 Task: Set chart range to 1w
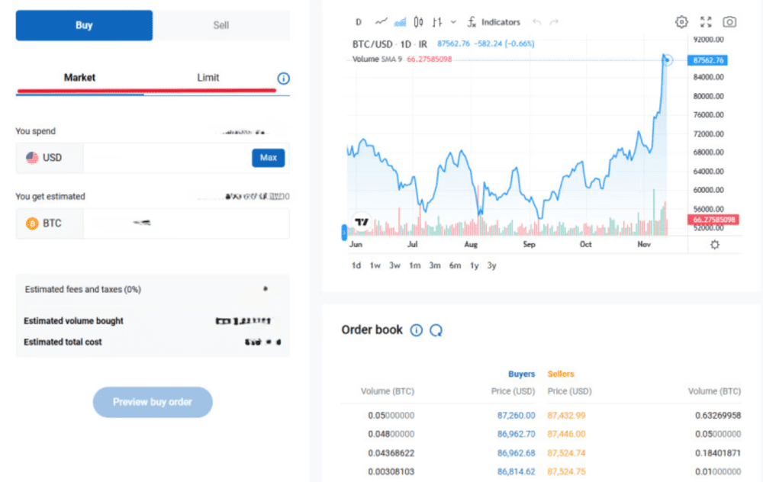click(x=375, y=265)
